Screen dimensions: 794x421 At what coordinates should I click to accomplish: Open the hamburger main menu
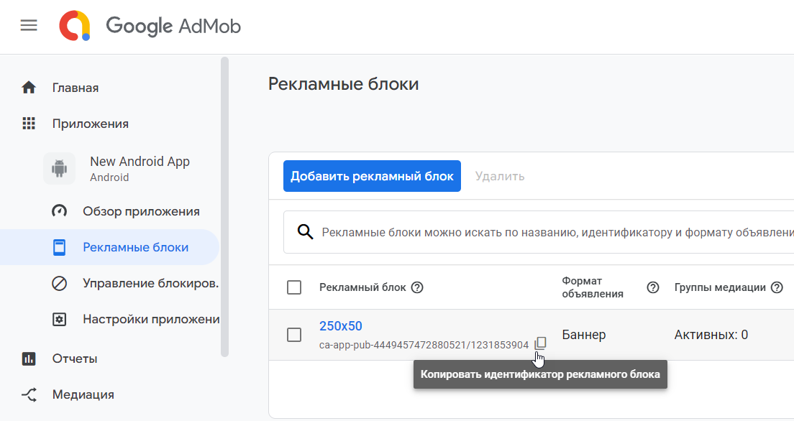[29, 26]
